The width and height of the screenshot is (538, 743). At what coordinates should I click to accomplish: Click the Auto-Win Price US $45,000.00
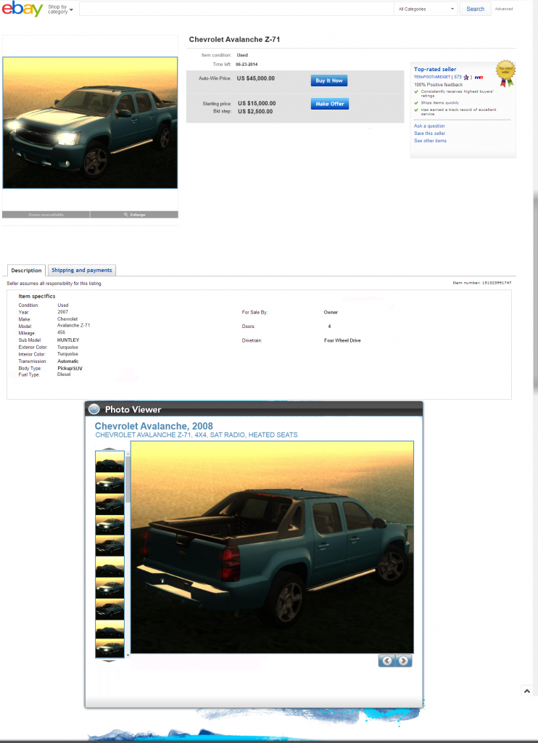[256, 78]
